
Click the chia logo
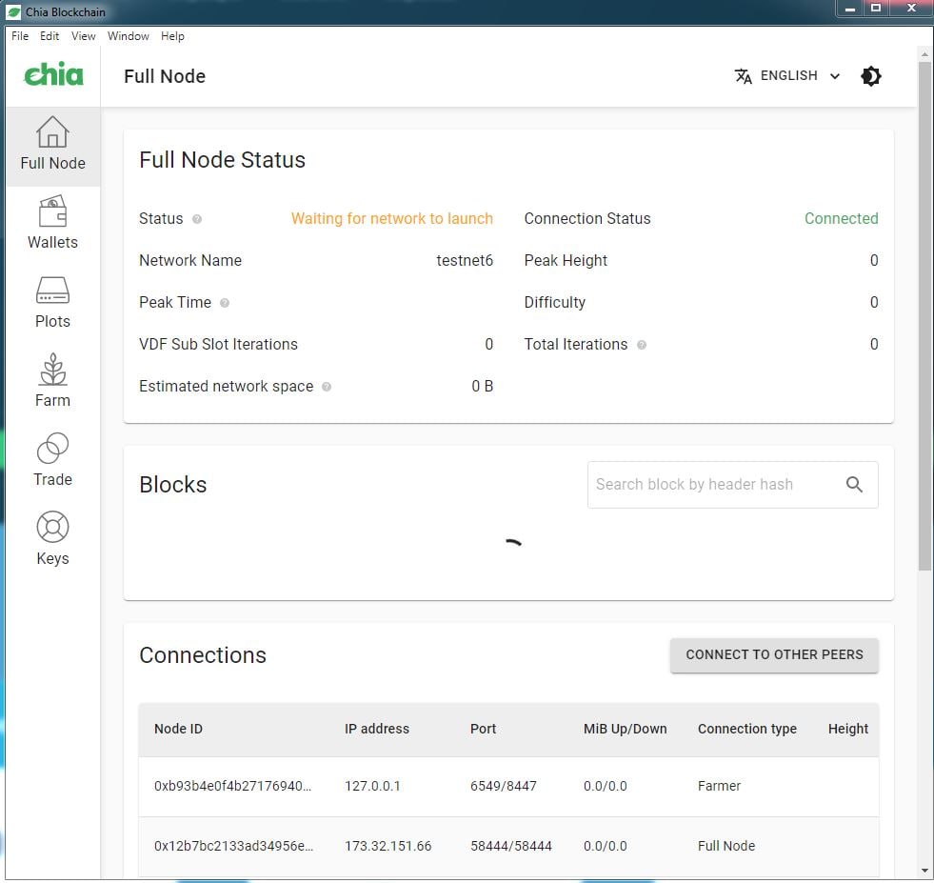pos(53,74)
